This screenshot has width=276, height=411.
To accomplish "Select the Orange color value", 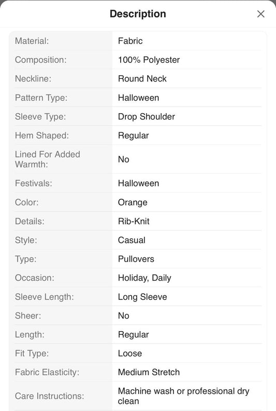I will click(133, 202).
